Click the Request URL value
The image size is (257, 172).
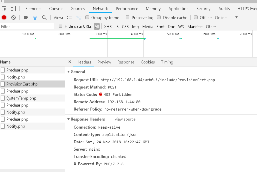pyautogui.click(x=158, y=80)
